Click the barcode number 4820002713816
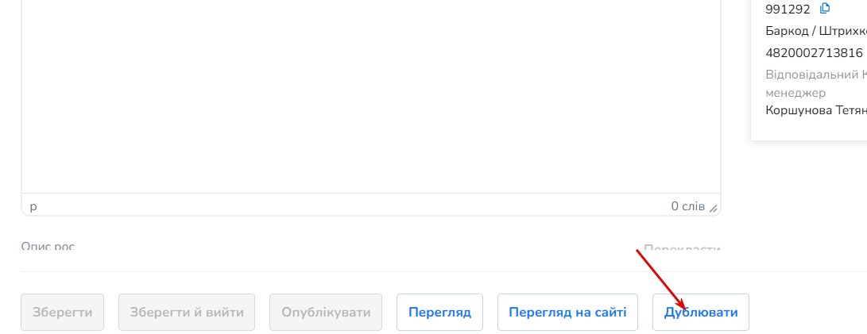 (814, 53)
